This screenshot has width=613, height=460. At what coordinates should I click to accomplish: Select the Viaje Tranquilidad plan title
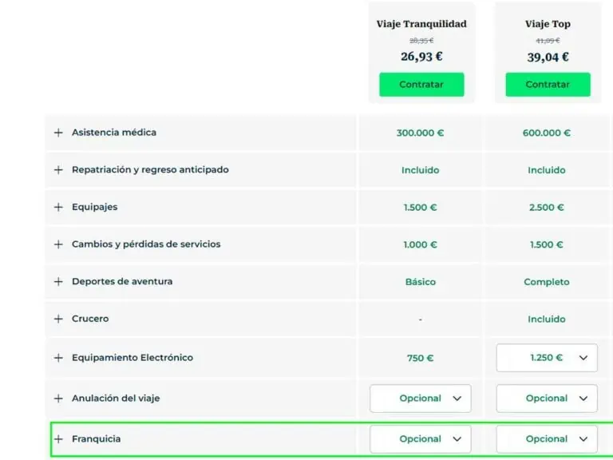421,24
